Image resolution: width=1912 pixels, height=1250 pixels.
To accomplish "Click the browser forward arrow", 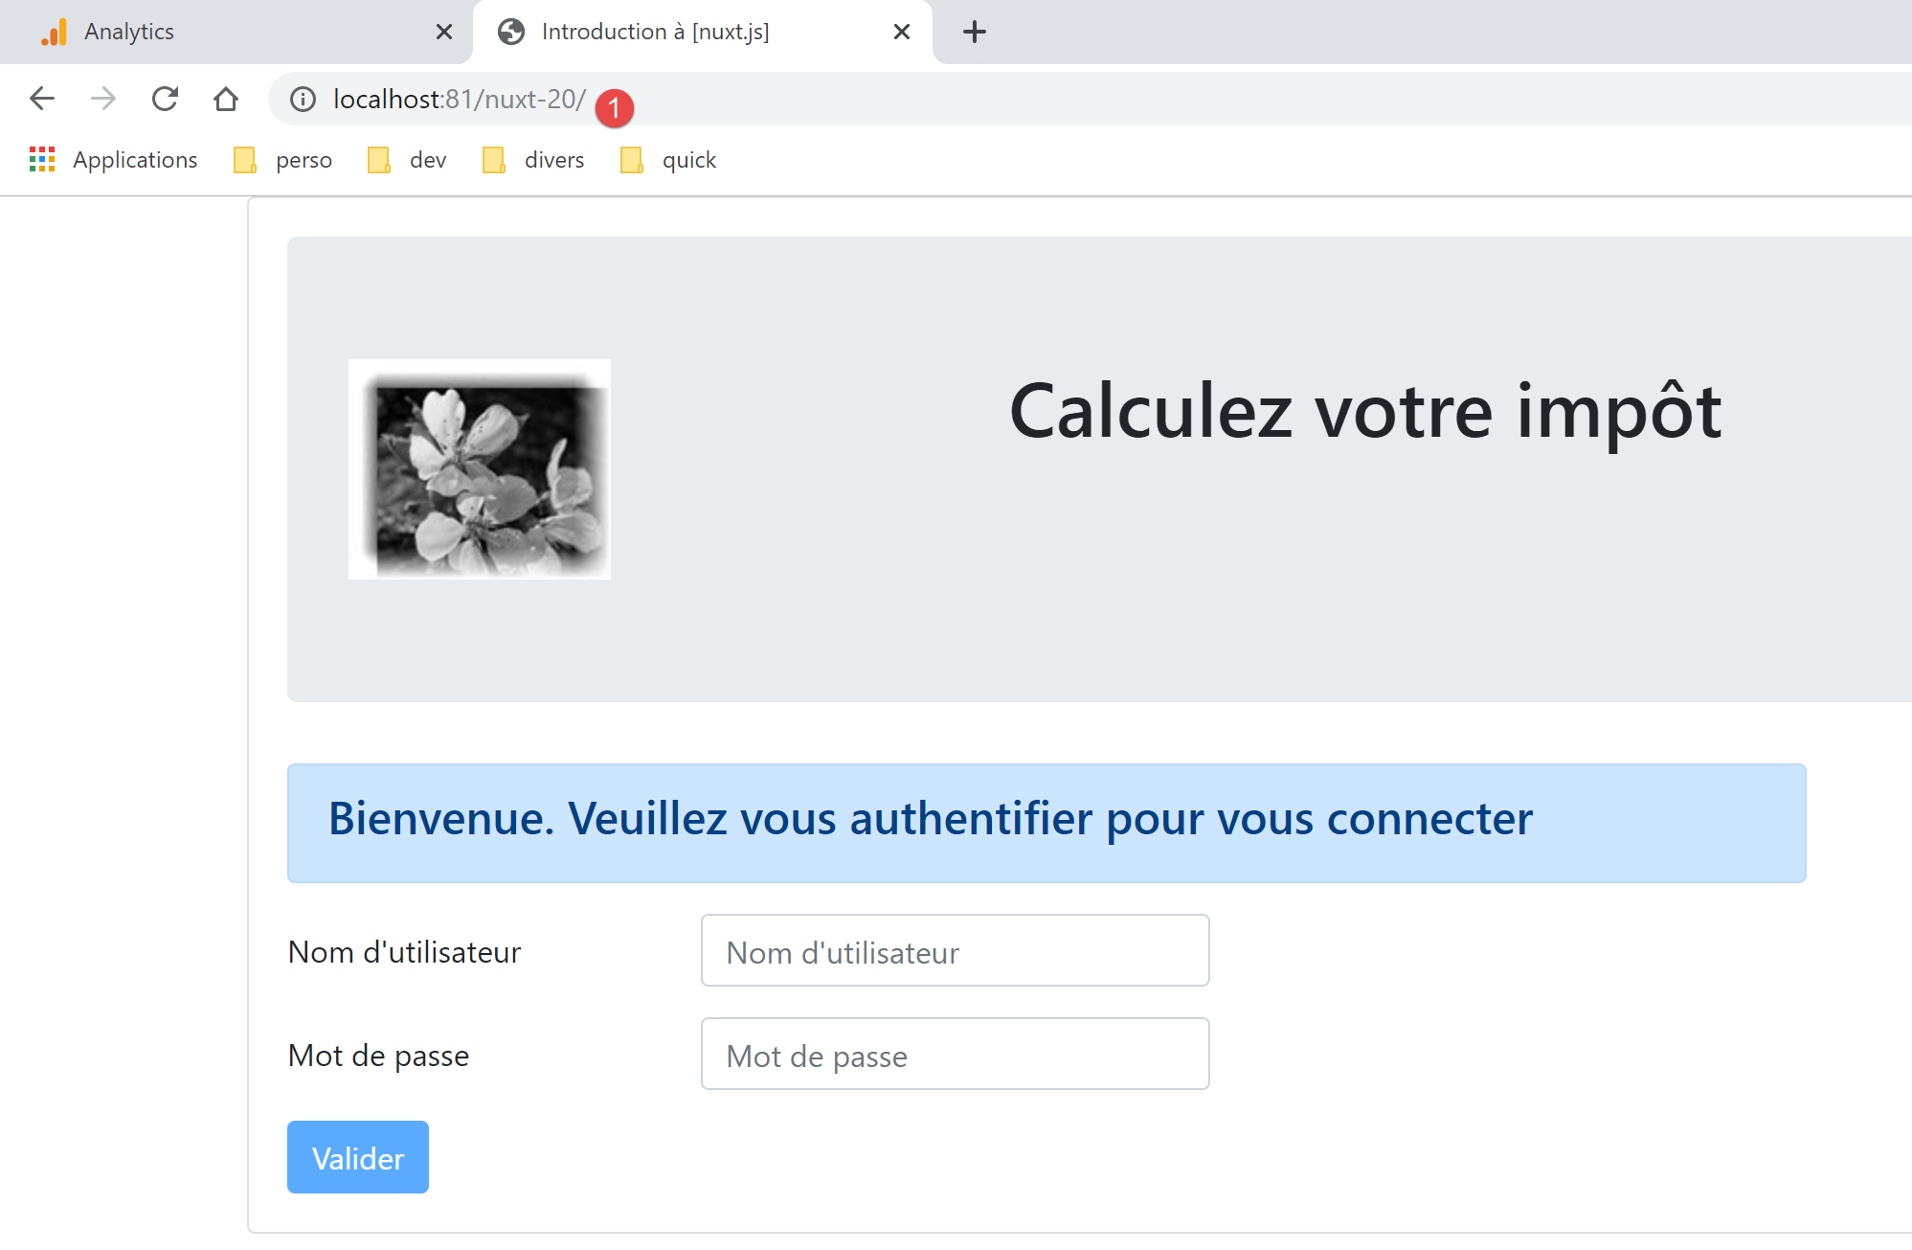I will pos(103,99).
